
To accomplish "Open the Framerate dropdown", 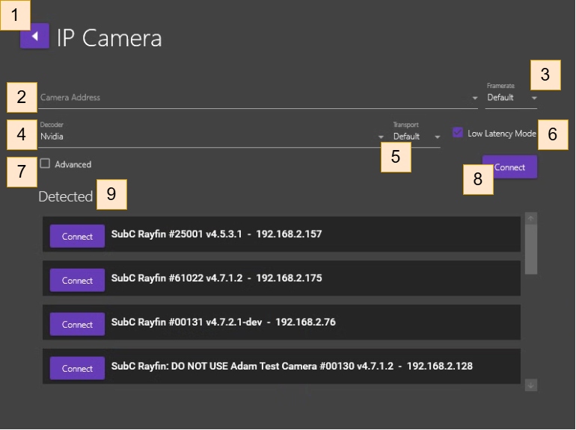I will pos(512,98).
